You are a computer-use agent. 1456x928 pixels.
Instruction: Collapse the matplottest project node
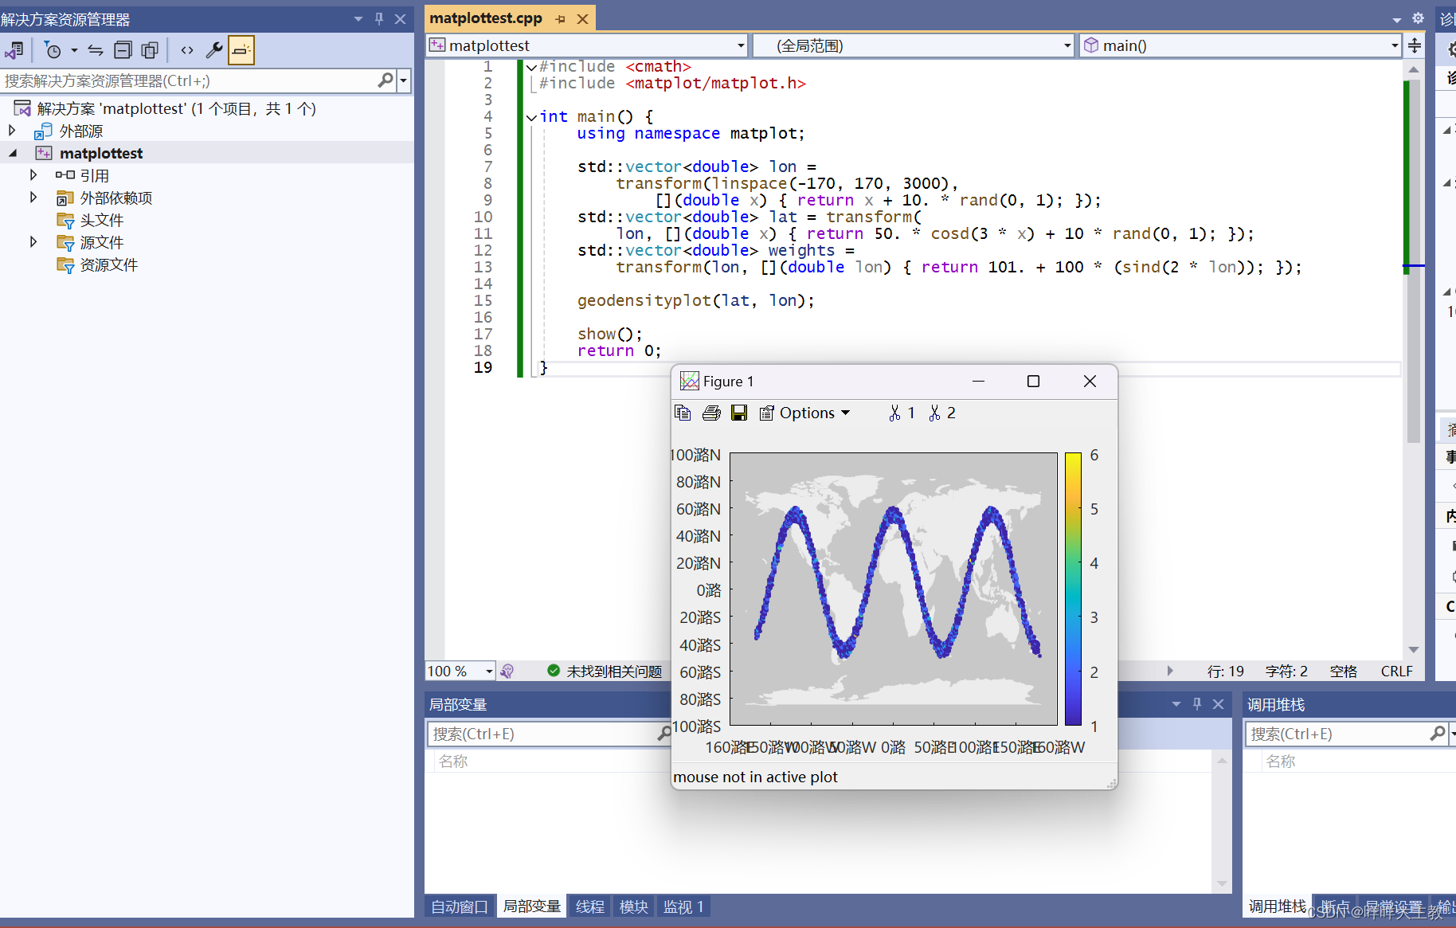point(12,152)
